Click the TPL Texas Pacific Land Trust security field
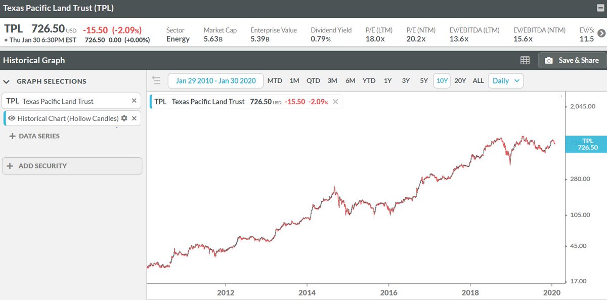Viewport: 607px width, 300px height. tap(72, 101)
